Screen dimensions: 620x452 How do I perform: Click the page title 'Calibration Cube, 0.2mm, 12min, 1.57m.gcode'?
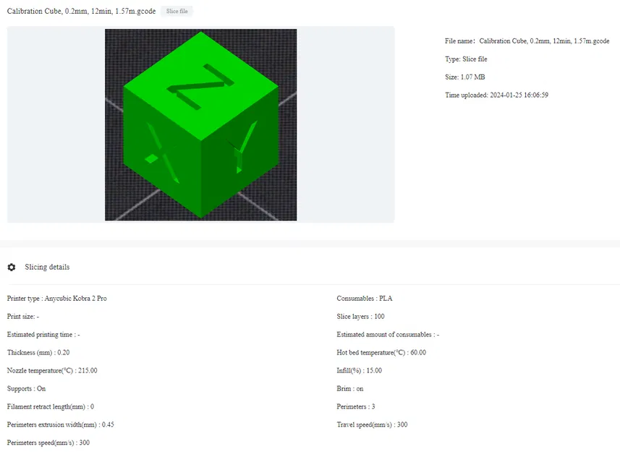click(x=82, y=11)
